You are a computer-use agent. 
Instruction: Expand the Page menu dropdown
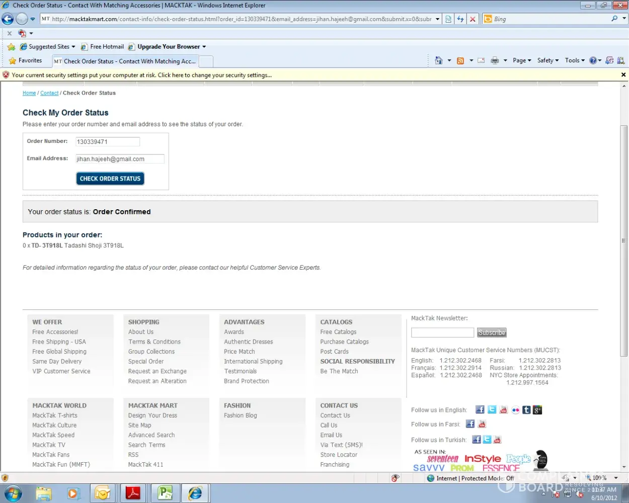point(522,60)
